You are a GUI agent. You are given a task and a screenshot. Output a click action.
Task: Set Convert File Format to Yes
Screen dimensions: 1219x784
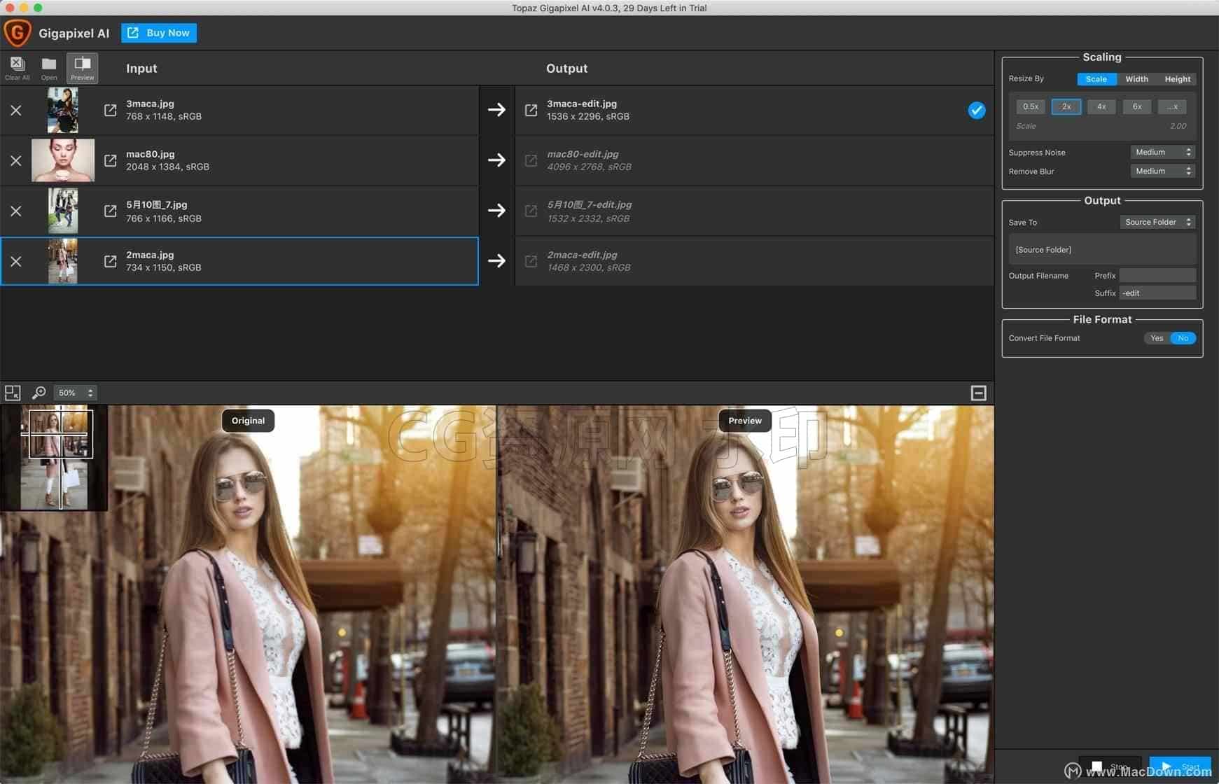point(1157,338)
